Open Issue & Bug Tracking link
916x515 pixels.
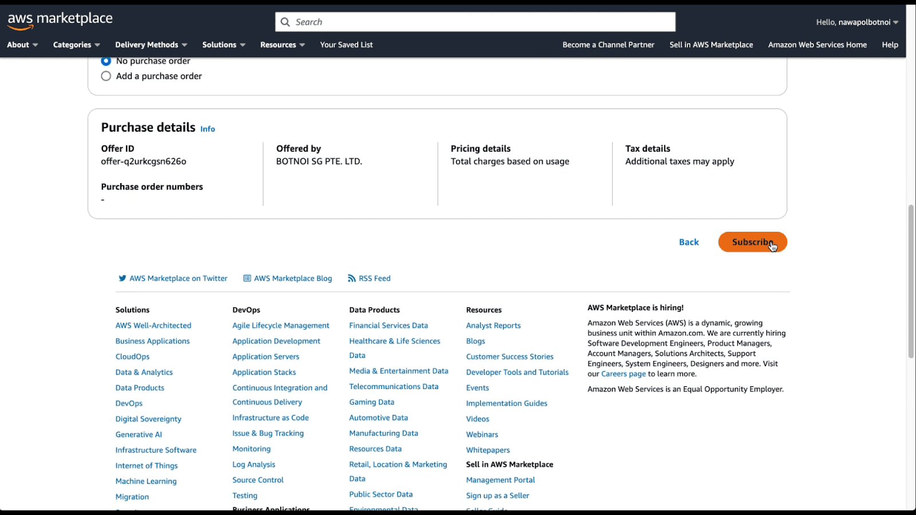[x=268, y=433]
